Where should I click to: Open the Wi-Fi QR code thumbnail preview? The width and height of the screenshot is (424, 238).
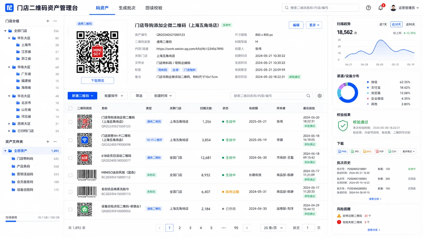click(85, 140)
